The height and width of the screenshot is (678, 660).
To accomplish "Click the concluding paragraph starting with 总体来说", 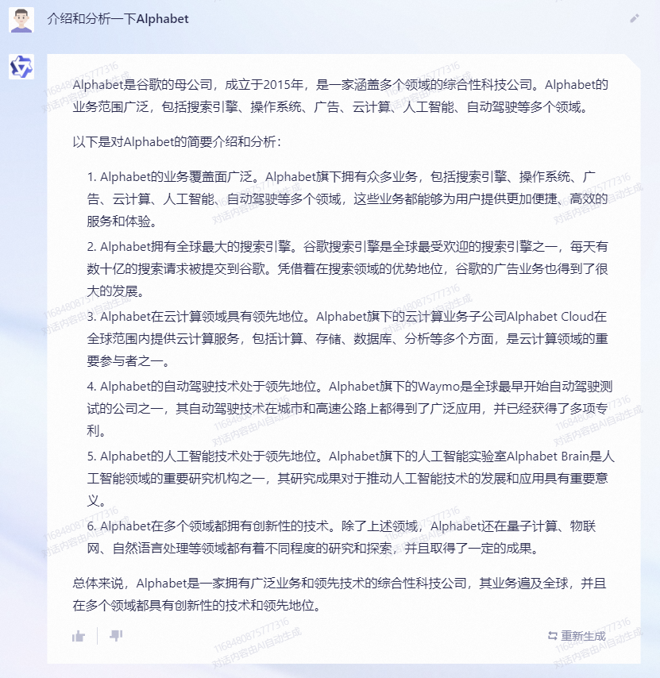I will pos(339,595).
